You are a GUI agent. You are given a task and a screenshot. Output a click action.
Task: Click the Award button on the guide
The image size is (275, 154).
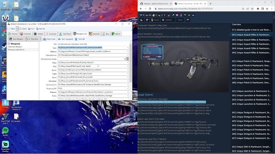pos(155,20)
